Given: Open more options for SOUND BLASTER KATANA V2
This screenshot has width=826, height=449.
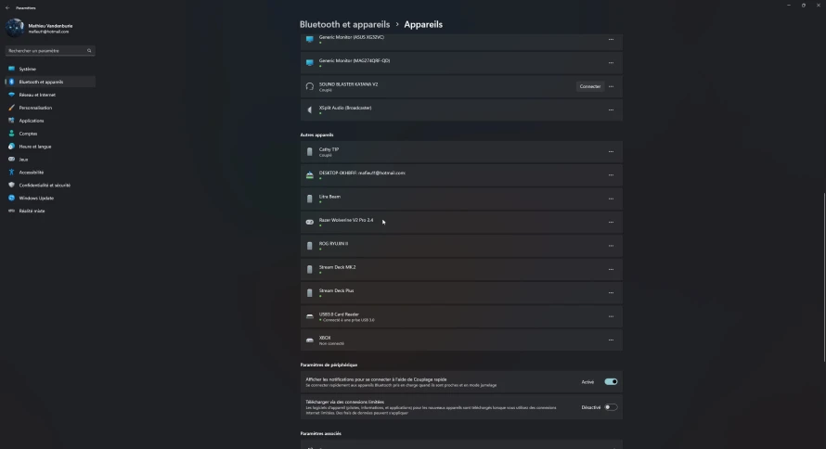Looking at the screenshot, I should tap(611, 86).
